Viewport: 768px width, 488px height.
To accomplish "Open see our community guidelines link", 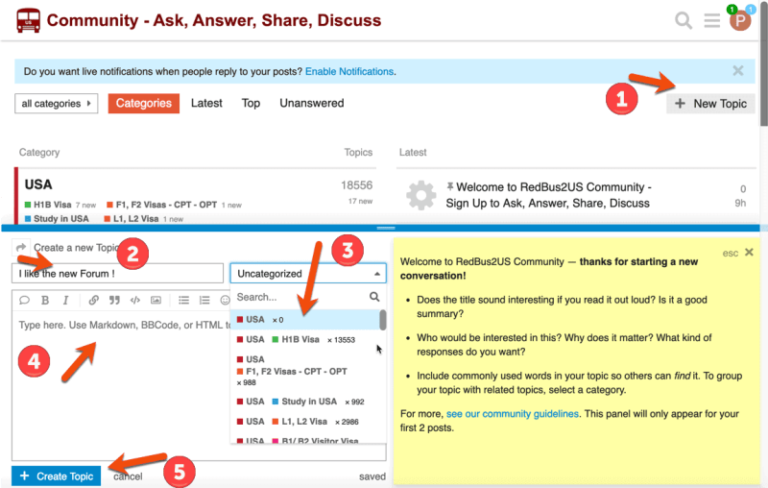I will (513, 413).
